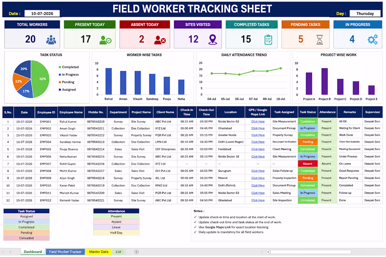386x257 pixels.
Task: Select task cell Sales Follow-up
Action: [284, 171]
